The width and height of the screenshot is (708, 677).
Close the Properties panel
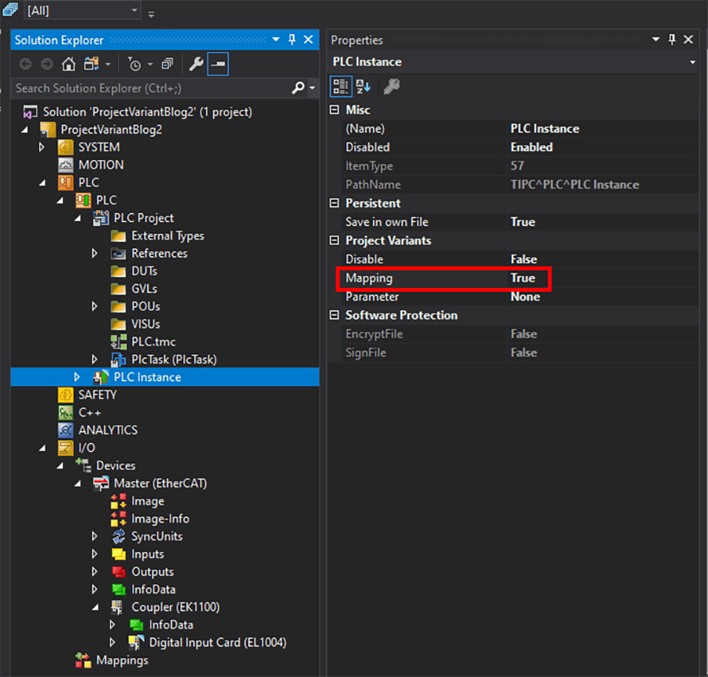(688, 40)
